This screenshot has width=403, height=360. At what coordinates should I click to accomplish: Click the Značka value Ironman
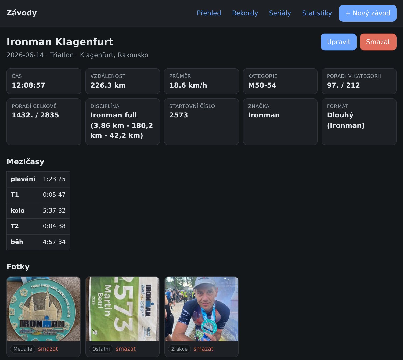click(x=264, y=115)
